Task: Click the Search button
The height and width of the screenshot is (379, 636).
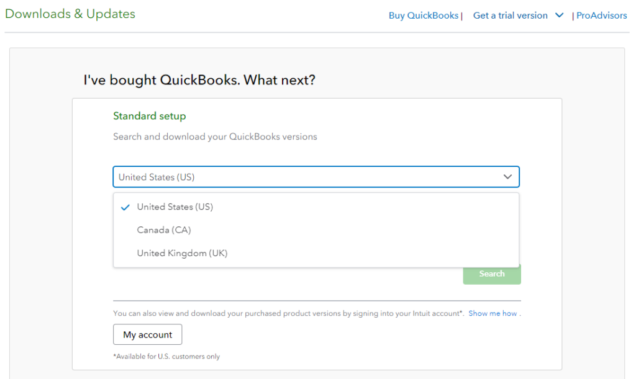Action: [491, 274]
